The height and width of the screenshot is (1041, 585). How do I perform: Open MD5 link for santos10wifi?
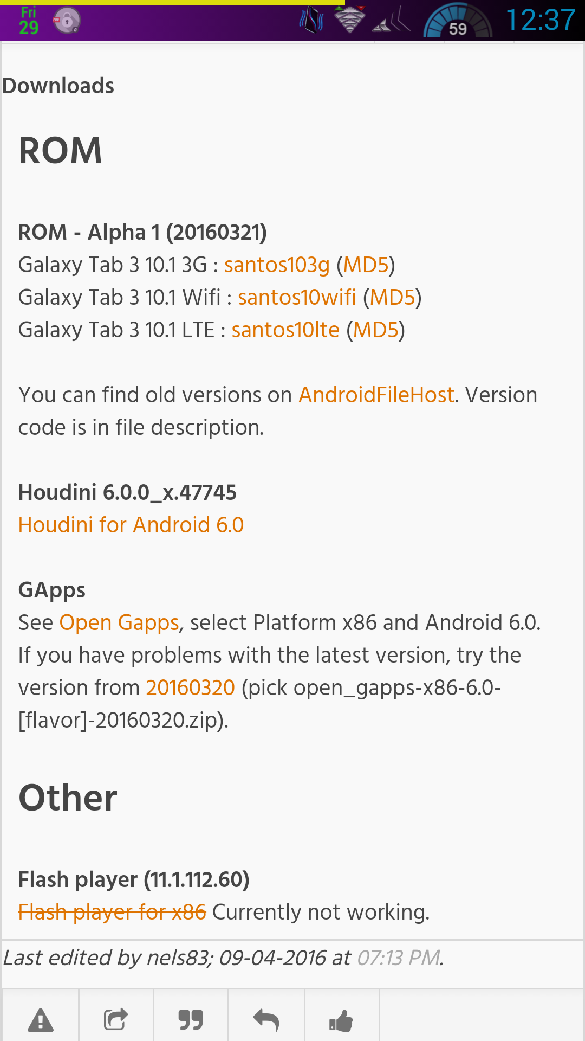click(x=393, y=297)
